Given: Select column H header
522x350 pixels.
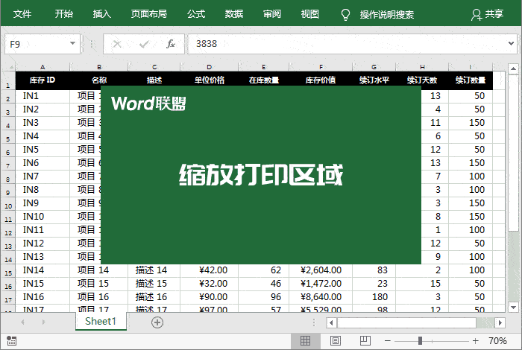Looking at the screenshot, I should coord(422,67).
